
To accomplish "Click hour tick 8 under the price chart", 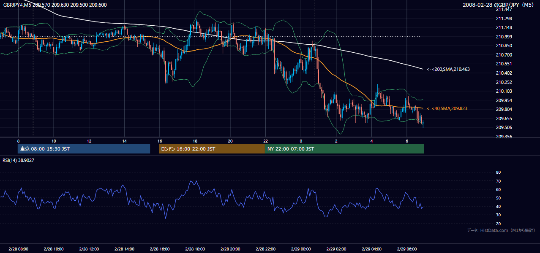I will (18, 140).
